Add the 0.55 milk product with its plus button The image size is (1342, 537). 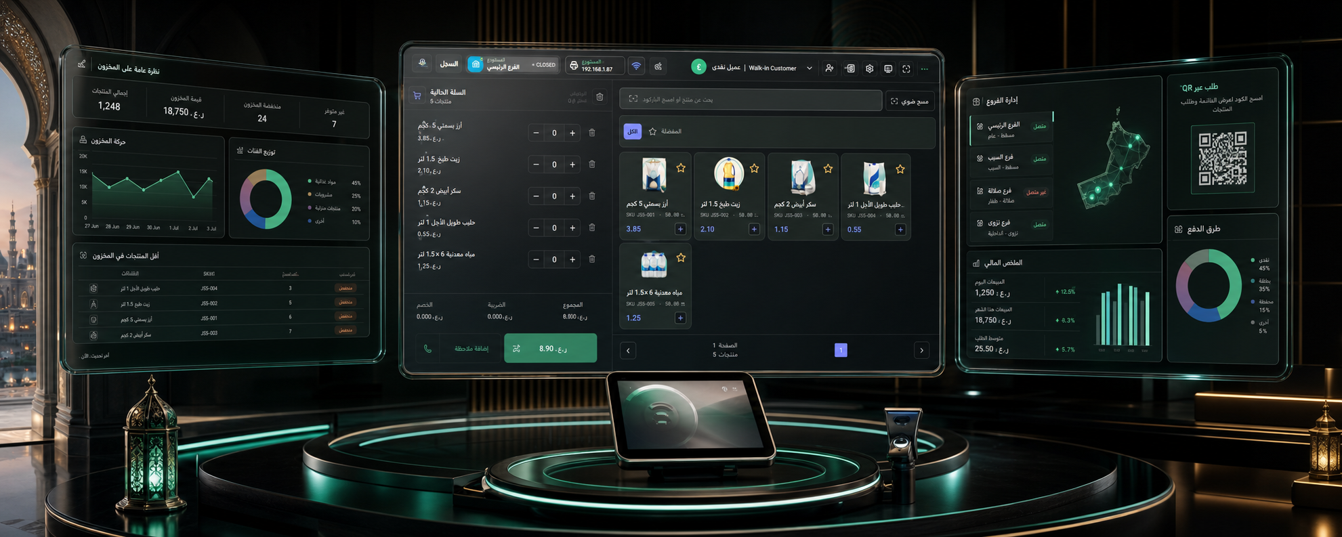coord(900,230)
